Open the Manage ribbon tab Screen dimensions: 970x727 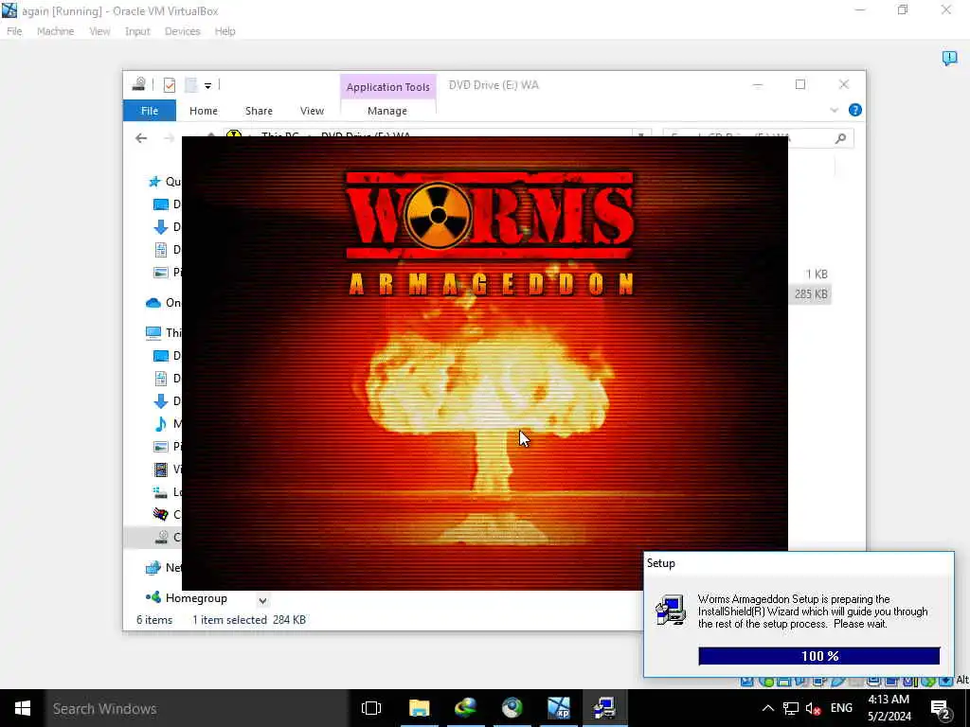coord(387,111)
